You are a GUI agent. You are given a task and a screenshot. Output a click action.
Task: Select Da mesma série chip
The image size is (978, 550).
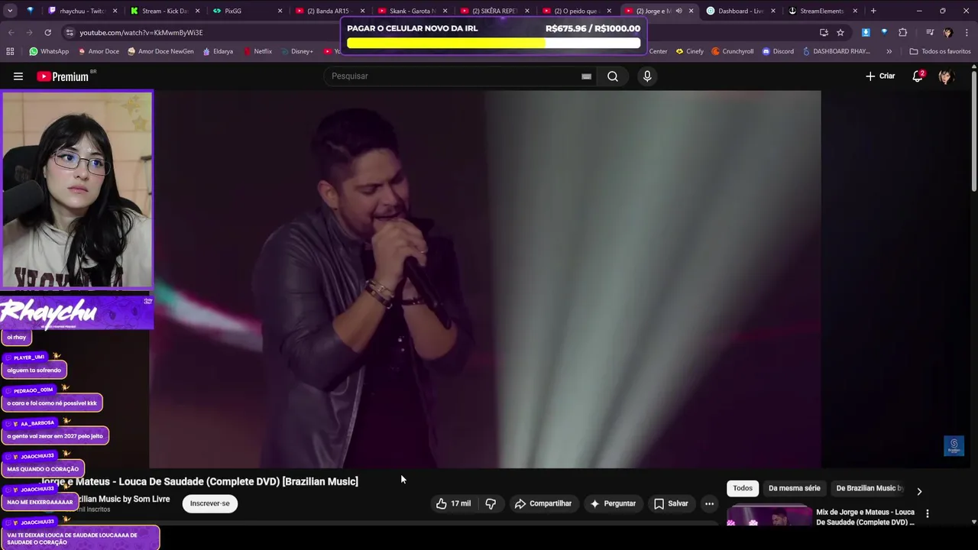coord(795,488)
